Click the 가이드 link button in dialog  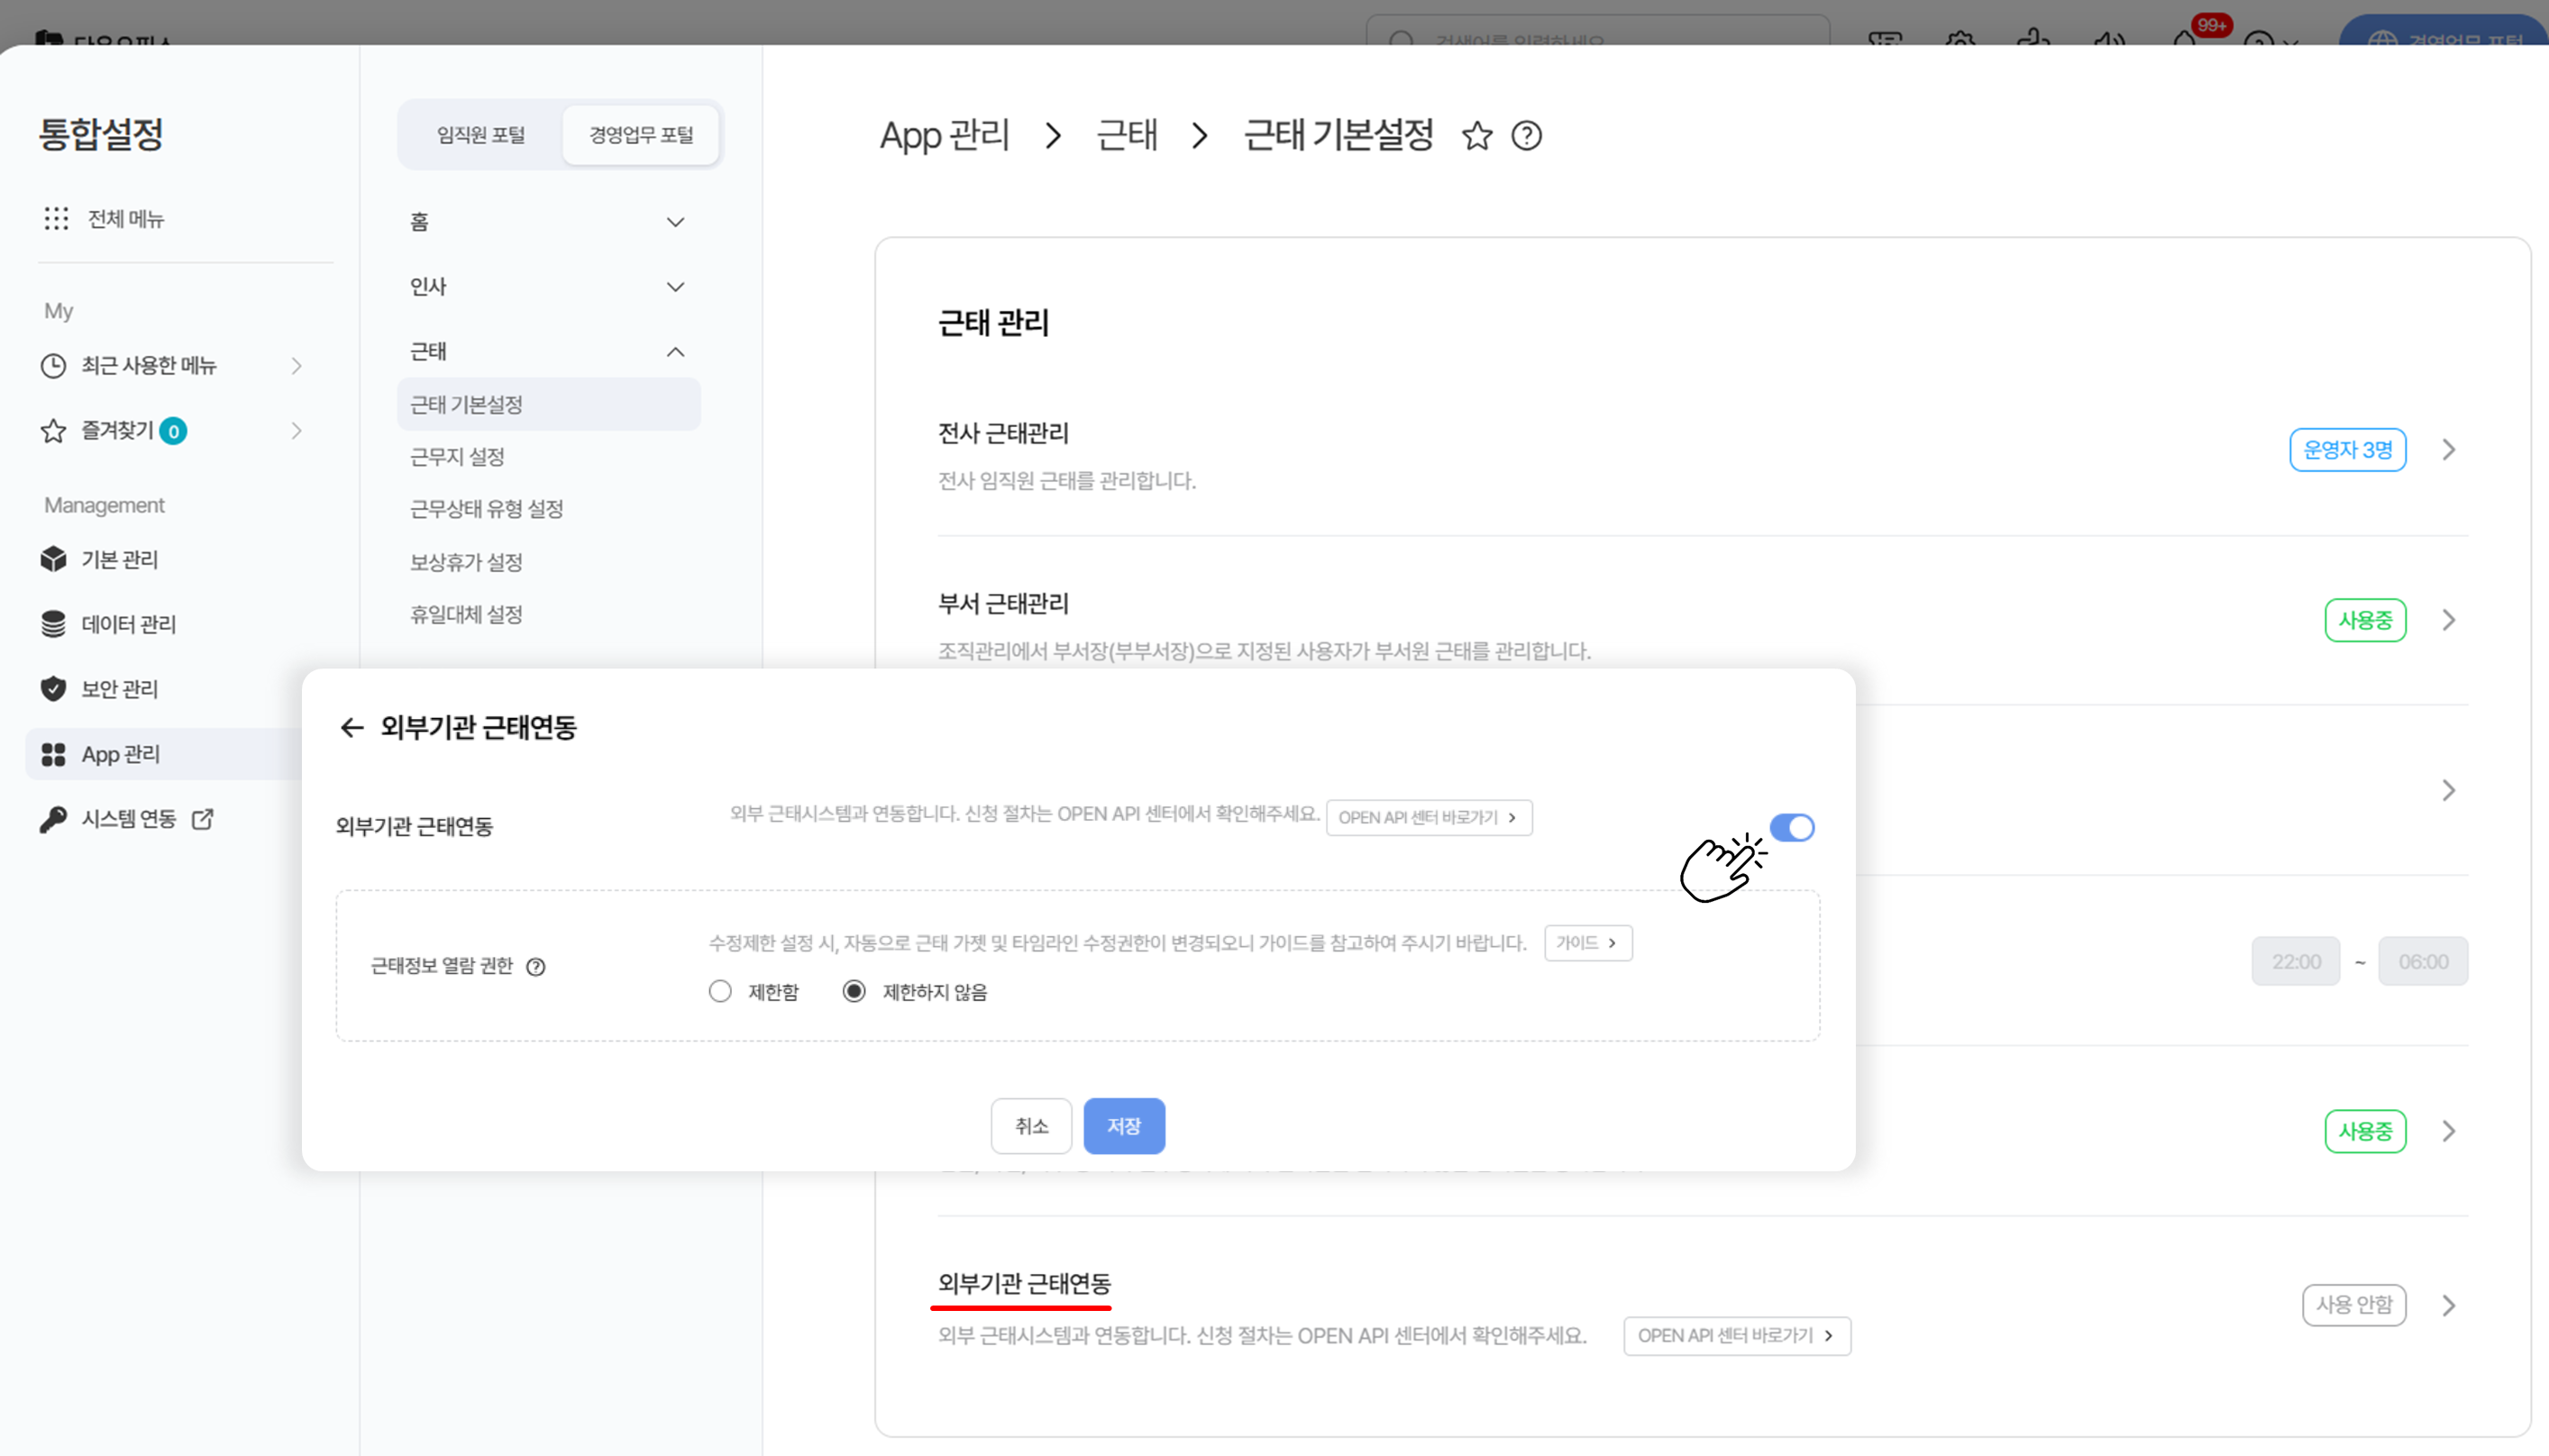click(x=1587, y=943)
